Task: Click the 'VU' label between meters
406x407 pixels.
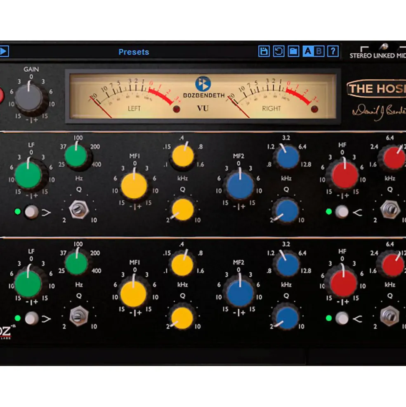Action: pyautogui.click(x=203, y=108)
